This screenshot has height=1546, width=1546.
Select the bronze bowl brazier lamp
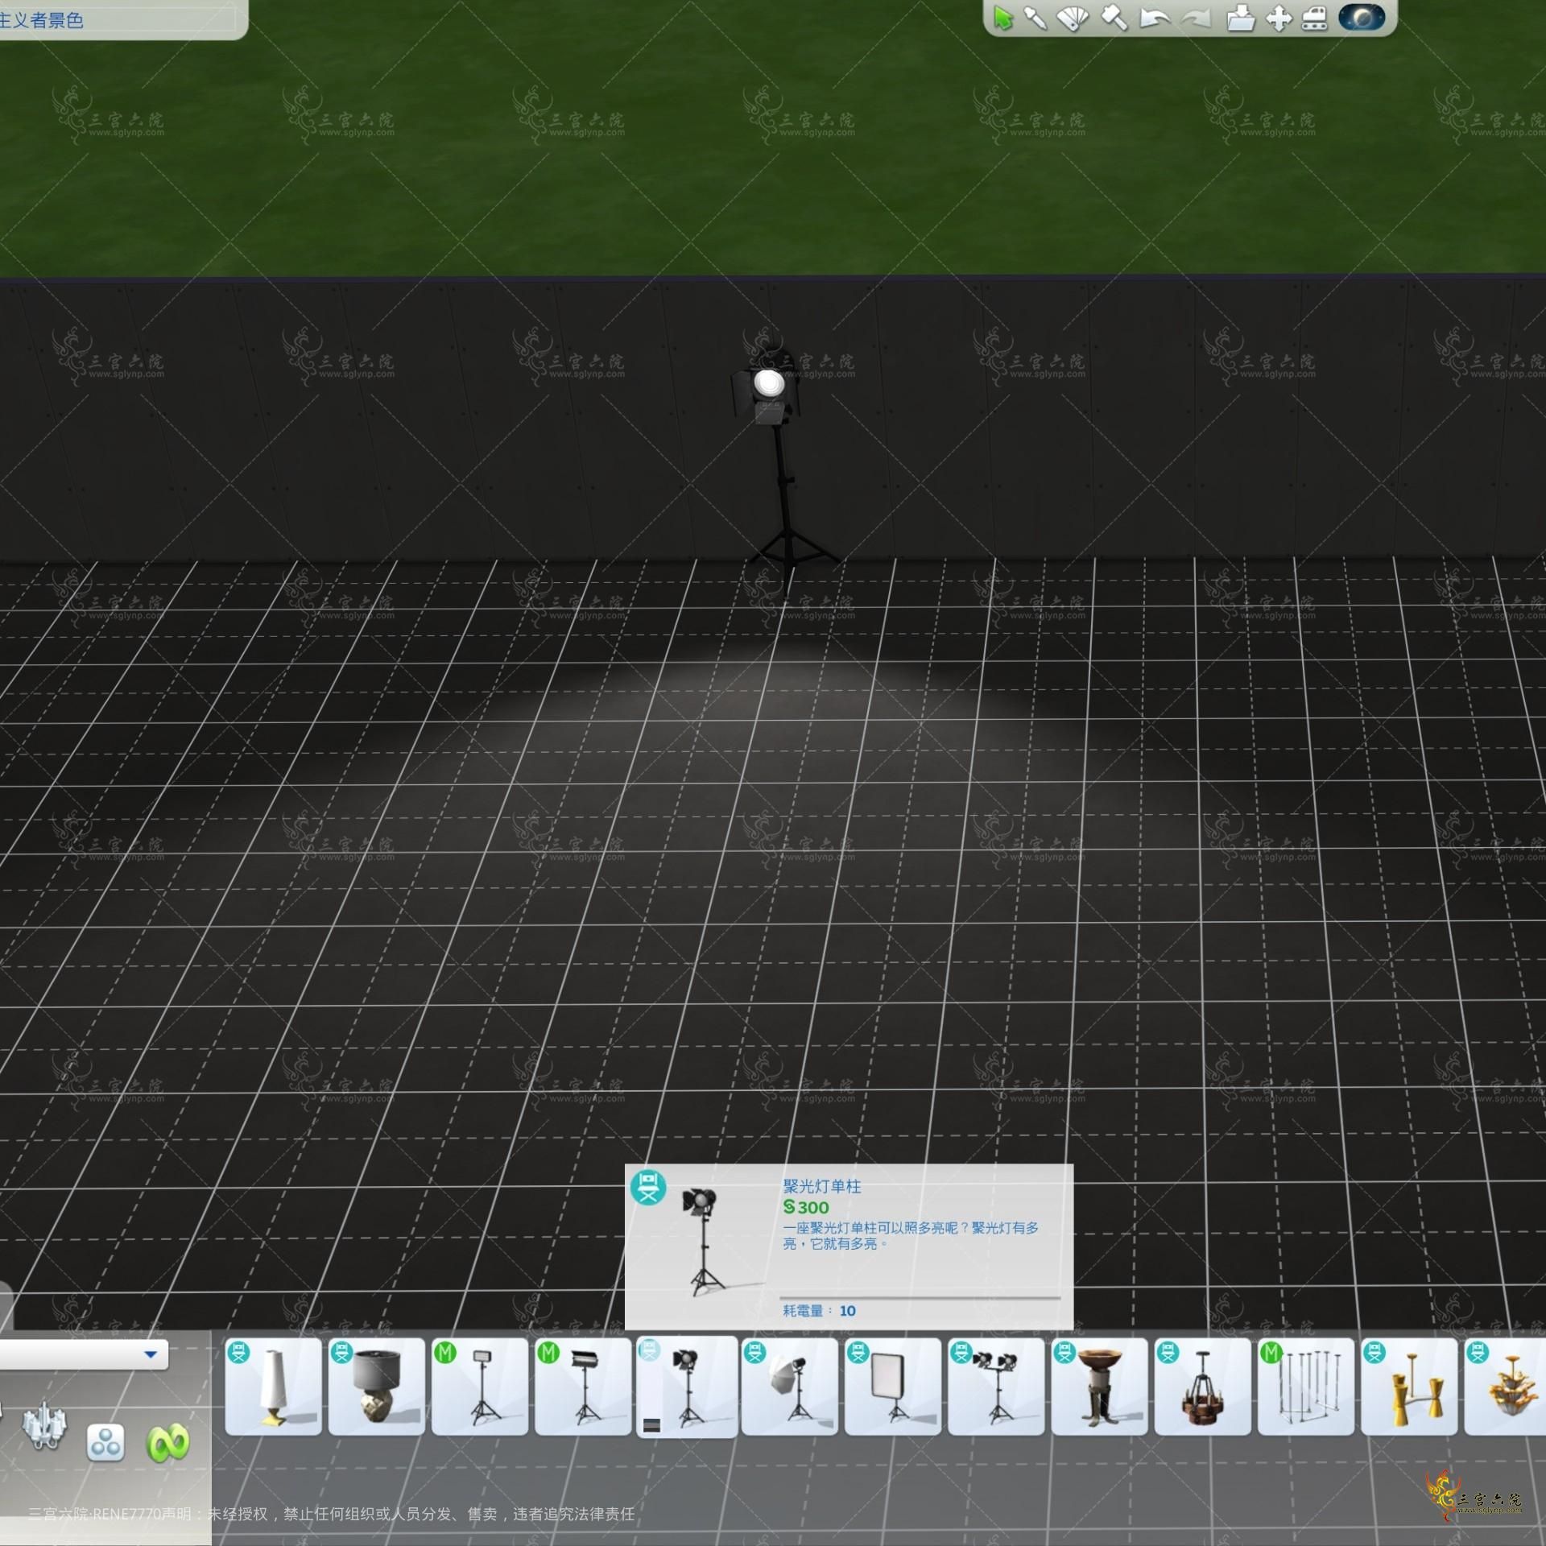[1099, 1387]
